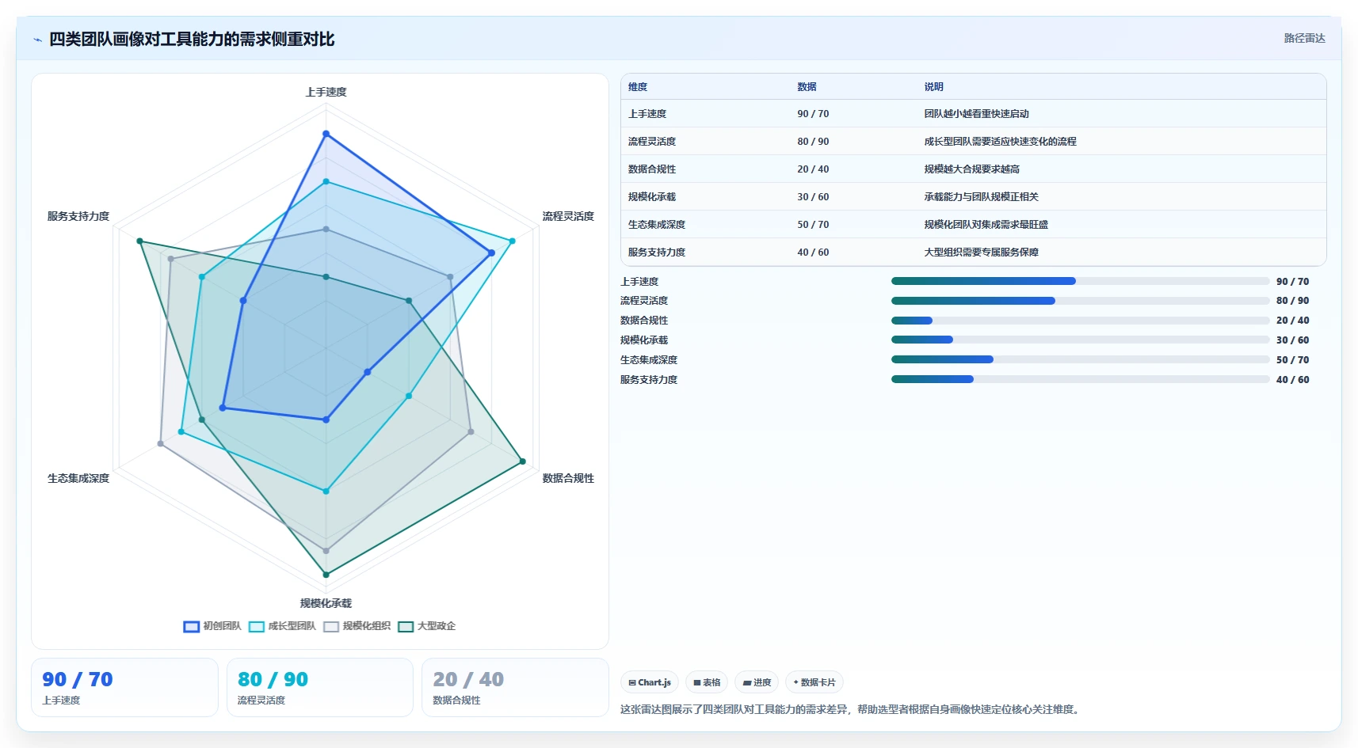Click the 生态集成深度 progress bar

point(1080,359)
